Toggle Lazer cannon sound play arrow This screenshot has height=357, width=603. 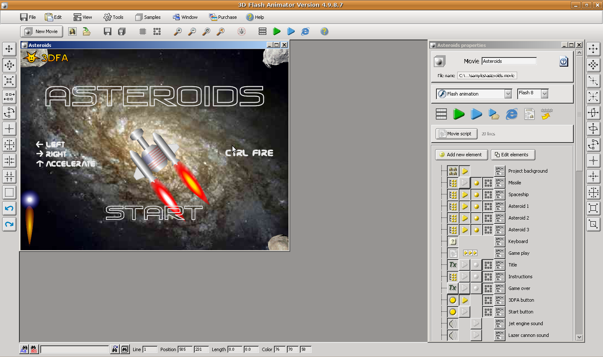point(476,335)
